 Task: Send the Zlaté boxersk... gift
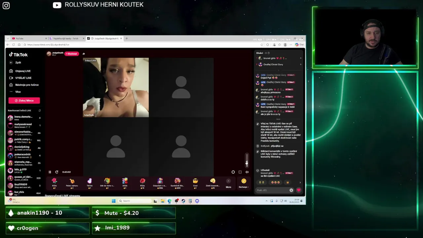pos(213,183)
